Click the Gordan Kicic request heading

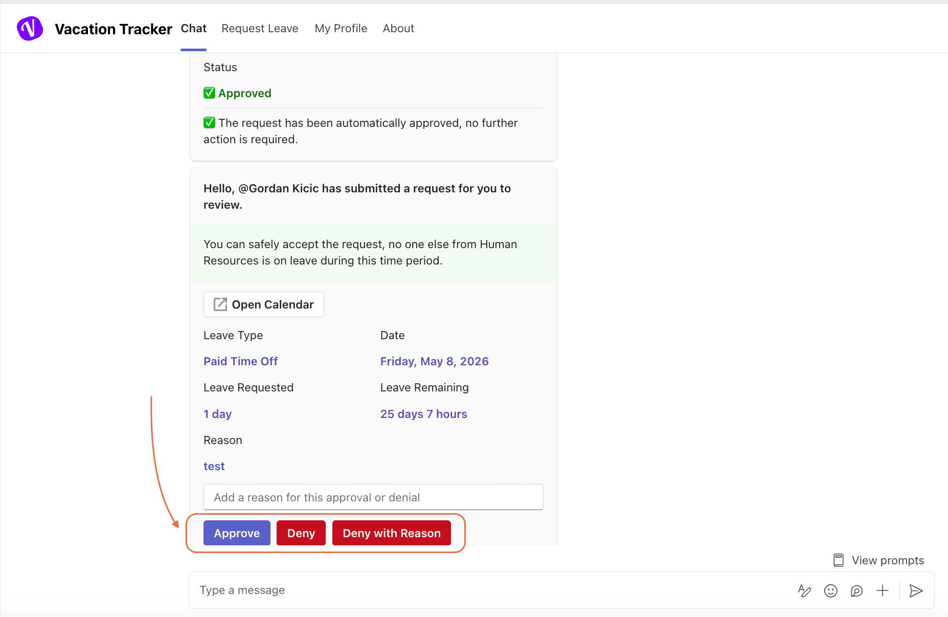pyautogui.click(x=357, y=196)
